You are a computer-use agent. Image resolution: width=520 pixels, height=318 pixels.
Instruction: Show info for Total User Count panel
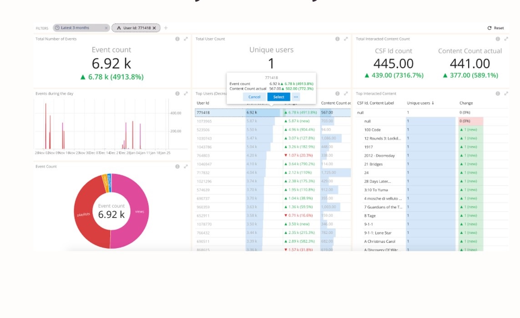click(x=337, y=39)
